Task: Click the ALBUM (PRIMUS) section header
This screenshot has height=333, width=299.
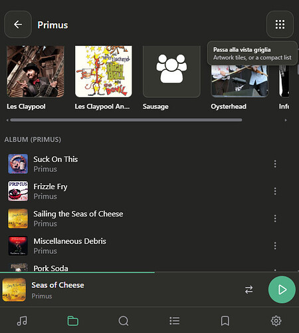Action: pyautogui.click(x=33, y=140)
